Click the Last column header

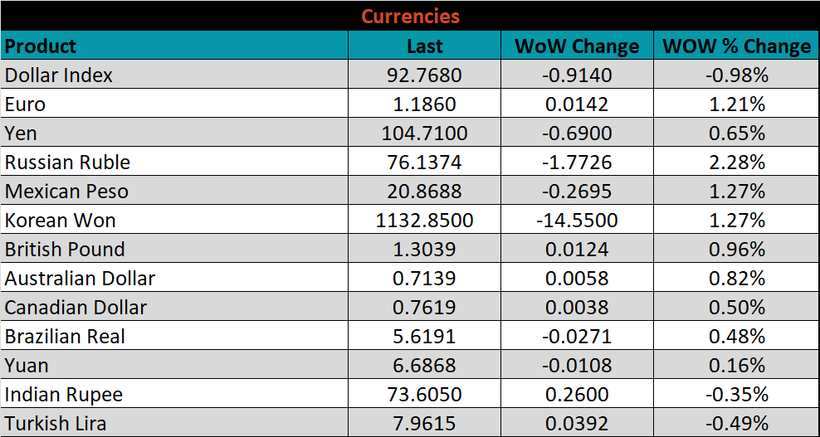click(424, 46)
